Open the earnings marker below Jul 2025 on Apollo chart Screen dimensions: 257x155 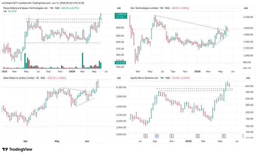coord(146,136)
